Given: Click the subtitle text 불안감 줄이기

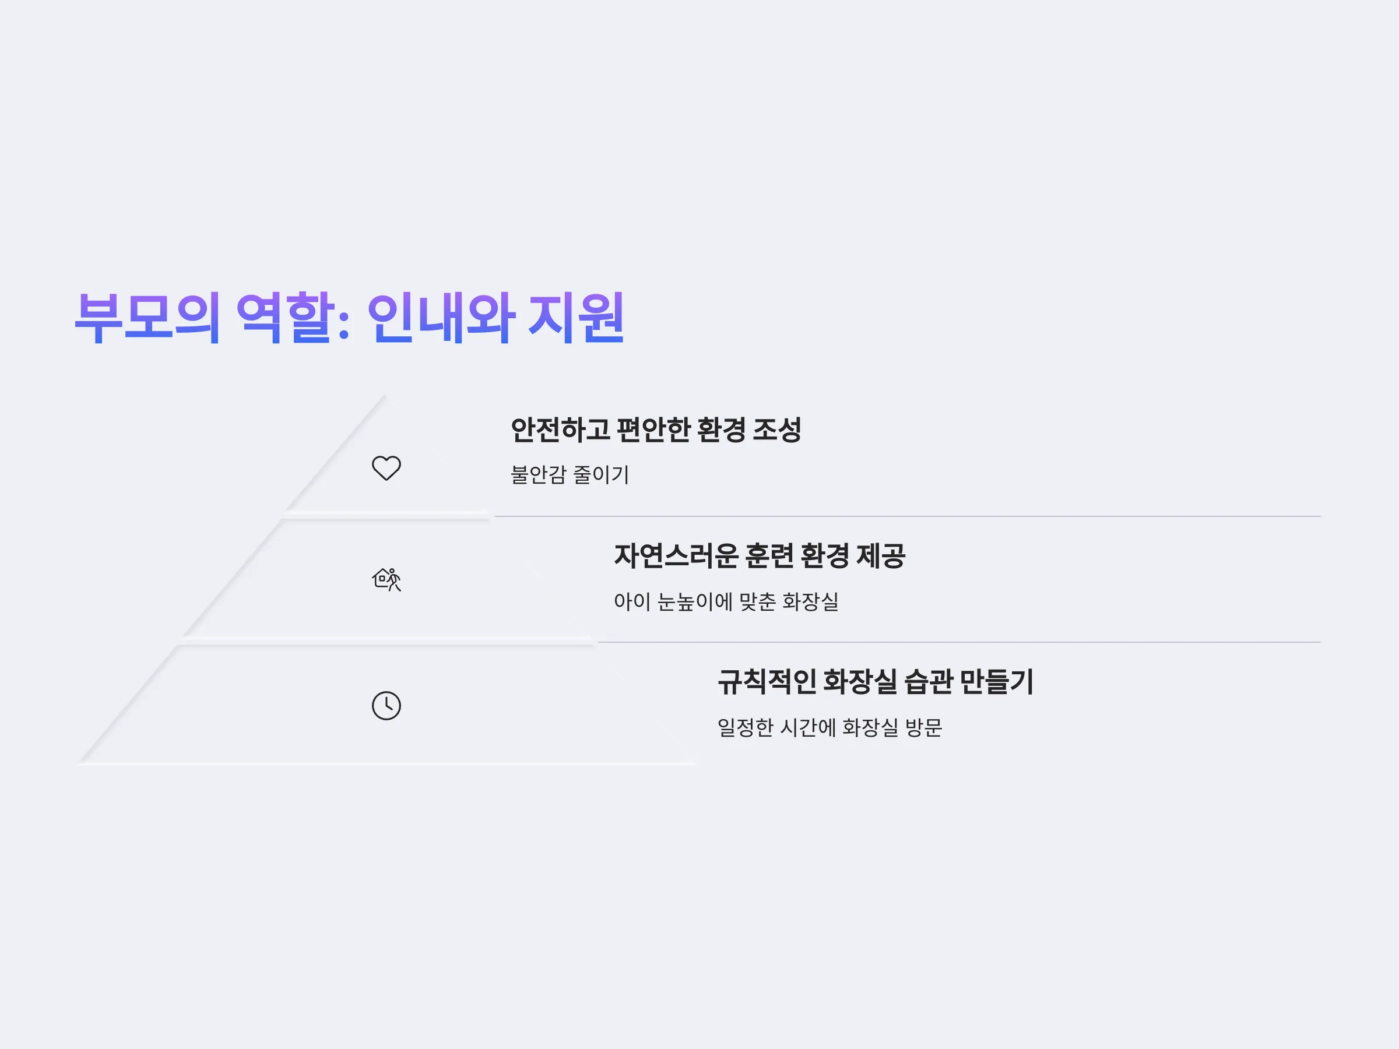Looking at the screenshot, I should tap(570, 474).
